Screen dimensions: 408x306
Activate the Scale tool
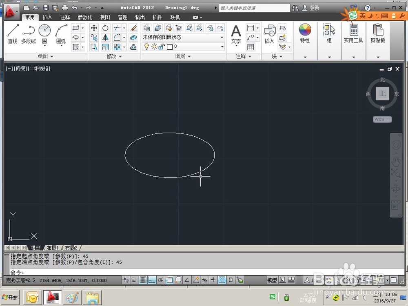point(105,47)
